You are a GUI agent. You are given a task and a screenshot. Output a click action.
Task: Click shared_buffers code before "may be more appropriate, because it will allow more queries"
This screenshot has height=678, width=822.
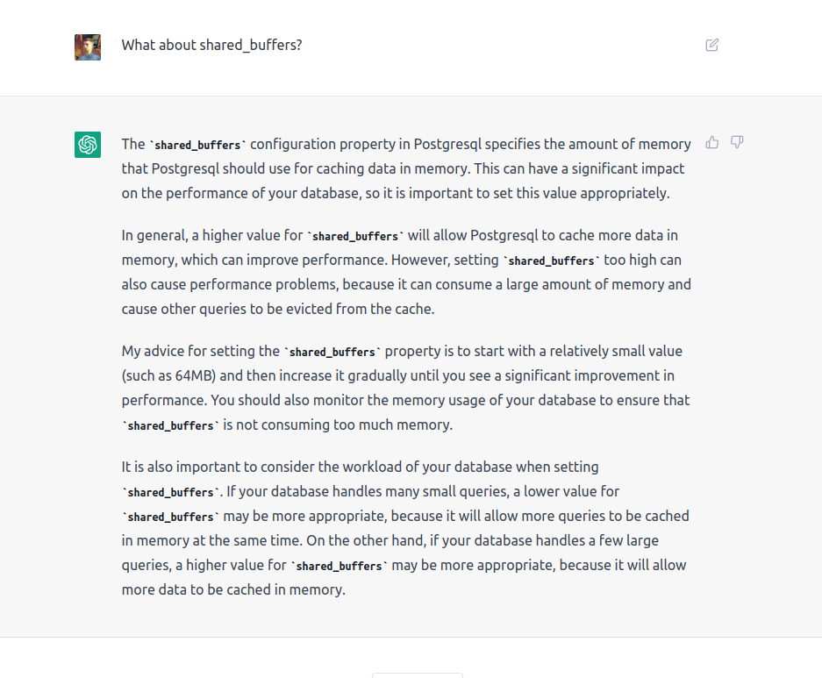tap(171, 517)
